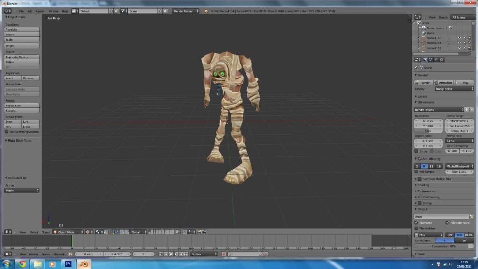This screenshot has height=269, width=478.
Task: Open the 3D viewport editor type selector
Action: pos(7,232)
